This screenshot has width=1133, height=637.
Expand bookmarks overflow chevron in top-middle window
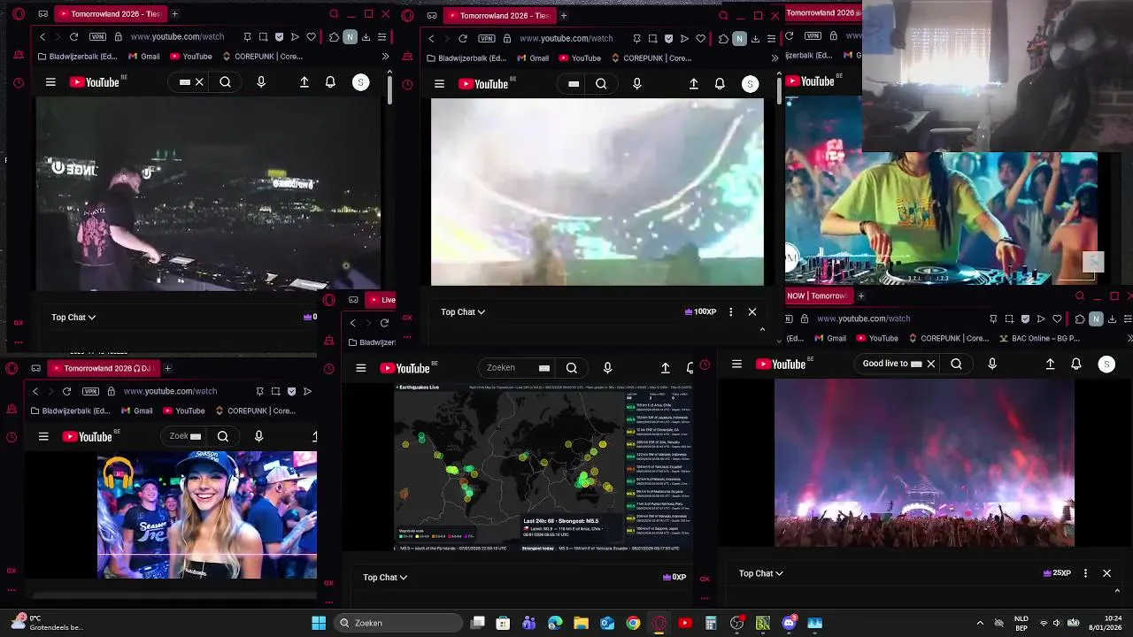tap(775, 58)
